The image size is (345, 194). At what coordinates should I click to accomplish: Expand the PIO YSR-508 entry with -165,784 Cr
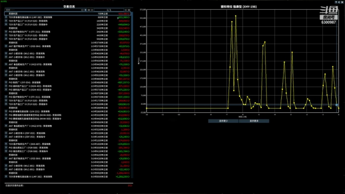pos(6,148)
